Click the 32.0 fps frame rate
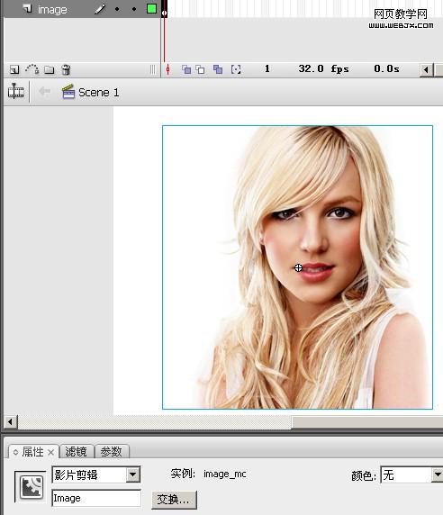Screen dimensions: 443x515 tap(323, 69)
